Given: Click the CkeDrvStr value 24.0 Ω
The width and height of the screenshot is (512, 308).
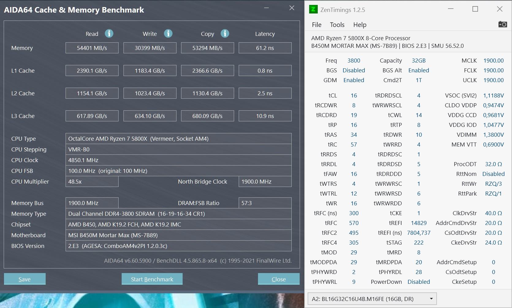Looking at the screenshot, I should click(x=493, y=242).
